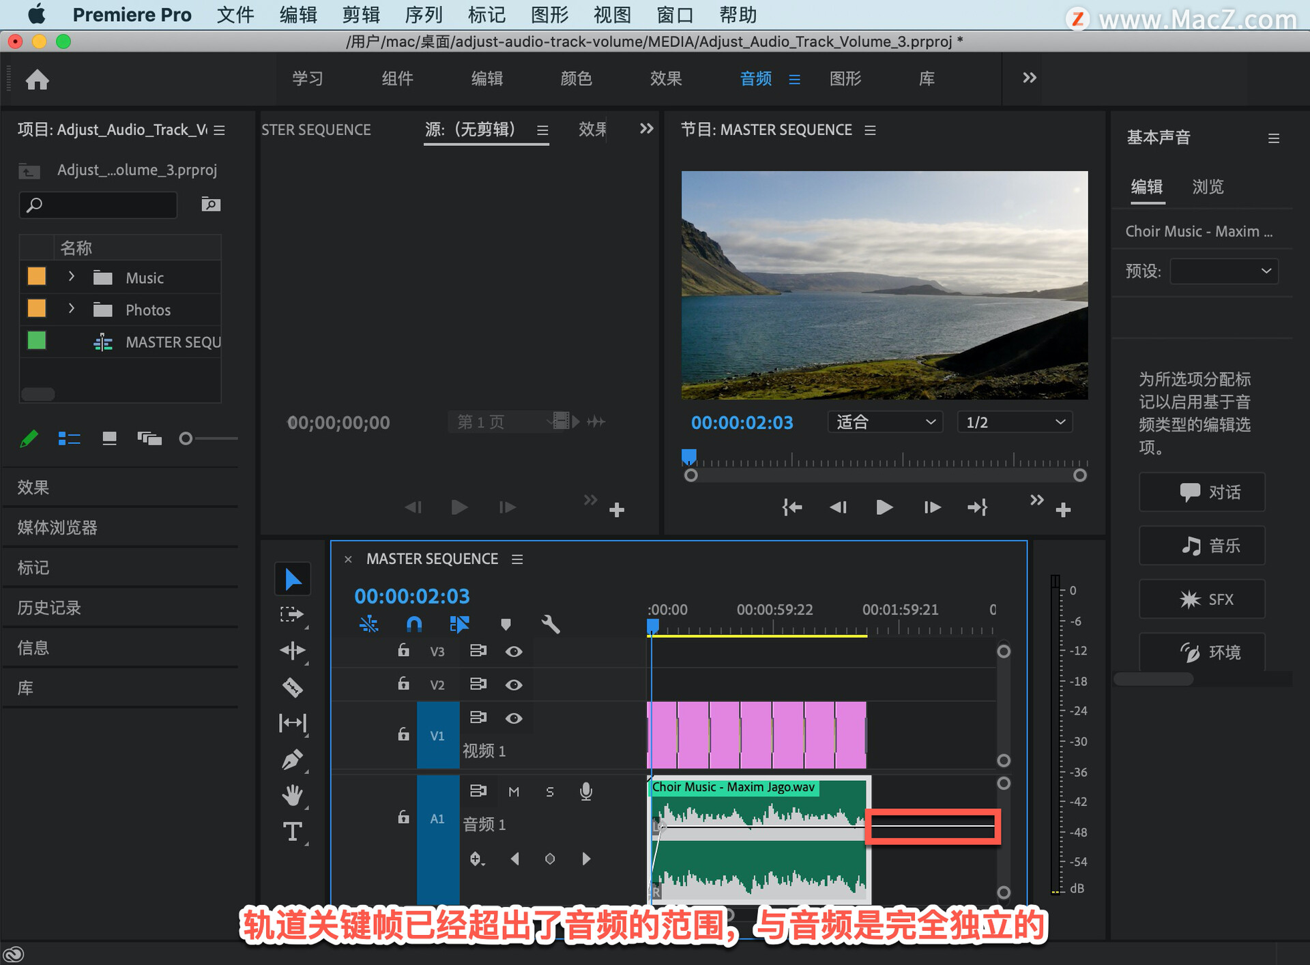Screen dimensions: 1310x965
Task: Open 剪辑 menu in menu bar
Action: tap(361, 15)
